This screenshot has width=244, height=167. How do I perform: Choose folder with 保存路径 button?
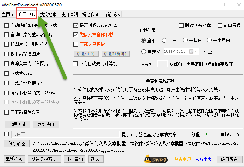pos(17,143)
